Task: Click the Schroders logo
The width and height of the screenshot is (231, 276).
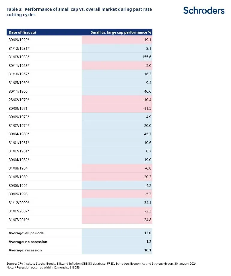Action: click(x=204, y=10)
